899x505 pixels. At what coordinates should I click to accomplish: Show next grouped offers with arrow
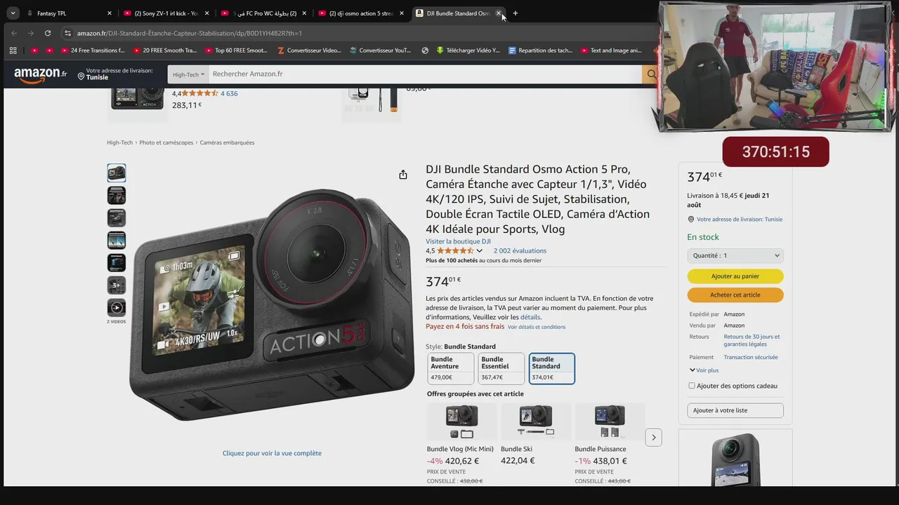pos(653,438)
